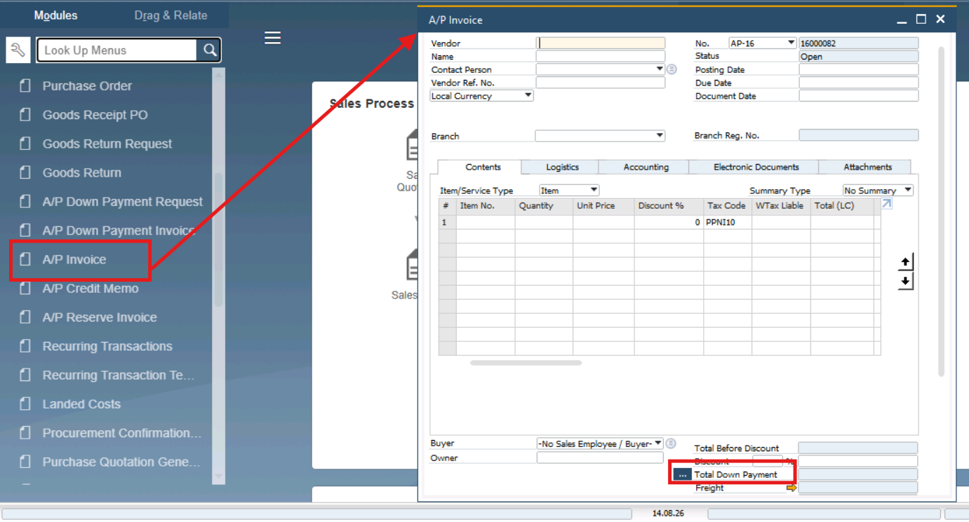Viewport: 969px width, 522px height.
Task: Switch to the Modules tab
Action: pyautogui.click(x=56, y=15)
